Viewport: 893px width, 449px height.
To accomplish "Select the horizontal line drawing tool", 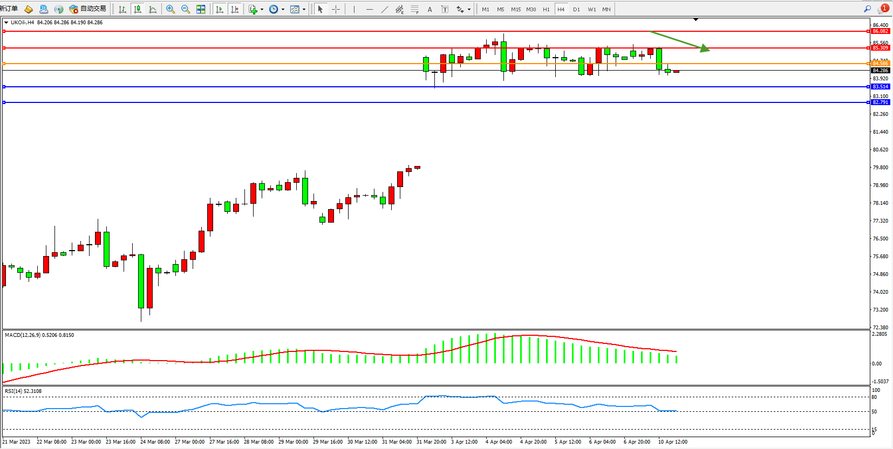I will click(369, 9).
